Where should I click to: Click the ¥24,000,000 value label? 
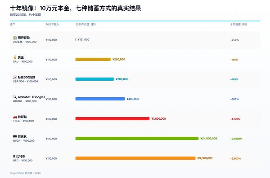pyautogui.click(x=209, y=139)
